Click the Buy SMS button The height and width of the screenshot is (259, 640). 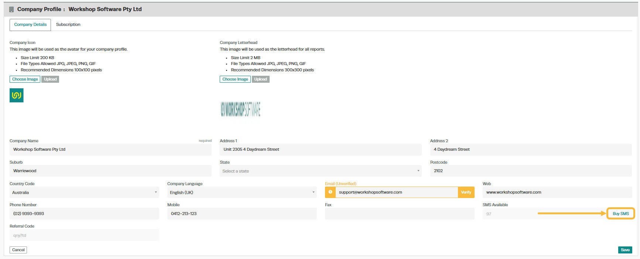(x=620, y=214)
